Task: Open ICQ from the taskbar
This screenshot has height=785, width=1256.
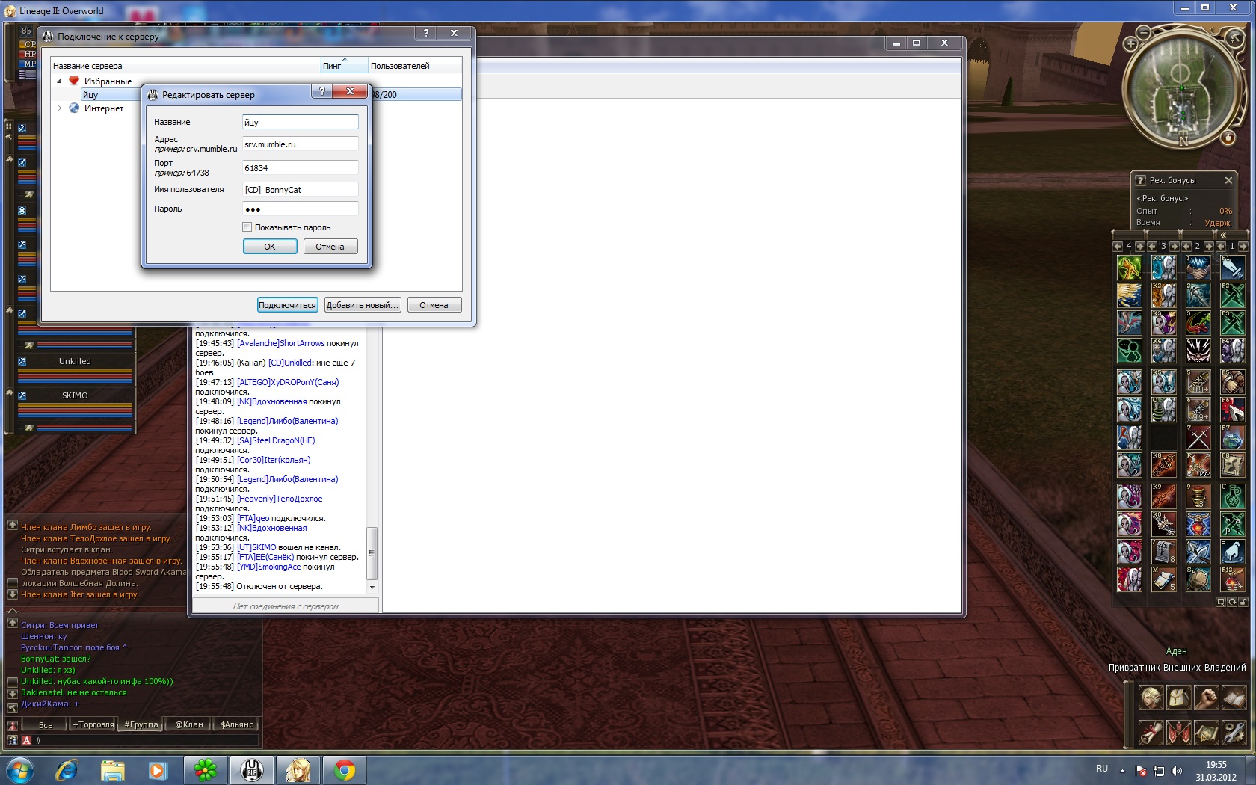Action: pos(205,770)
